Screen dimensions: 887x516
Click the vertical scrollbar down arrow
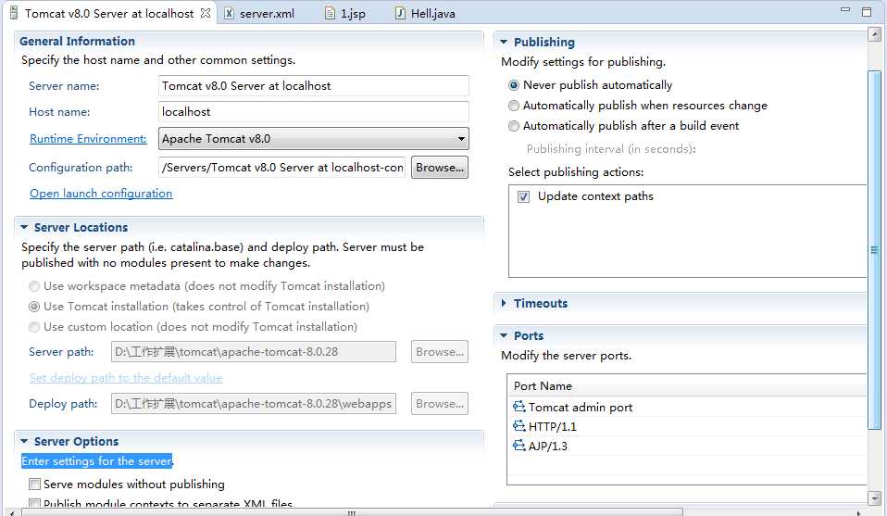click(x=874, y=497)
